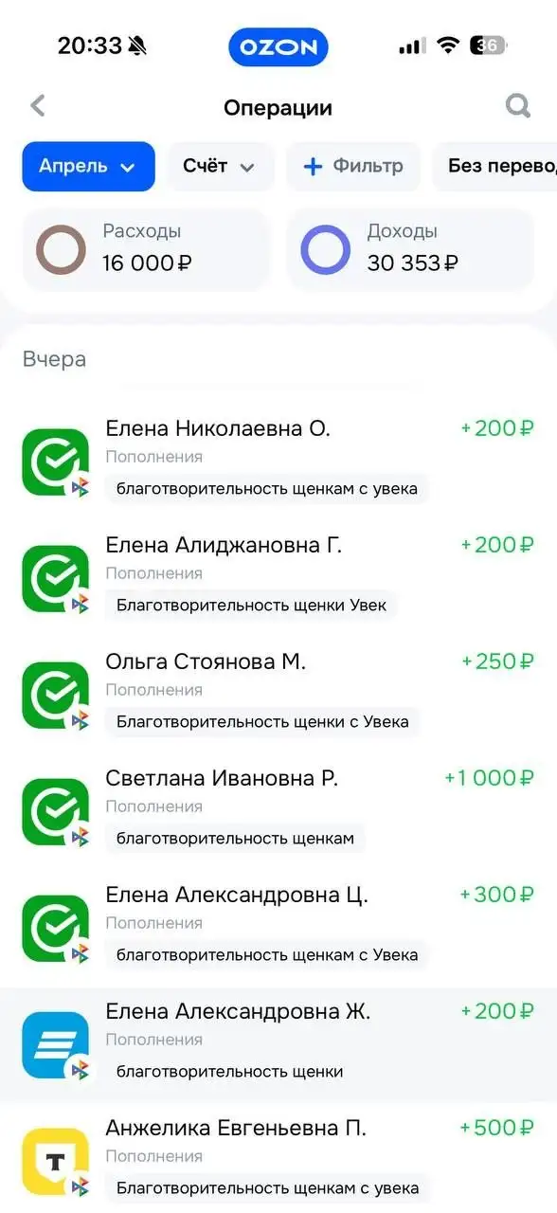Open the Апрель month dropdown

click(x=88, y=166)
